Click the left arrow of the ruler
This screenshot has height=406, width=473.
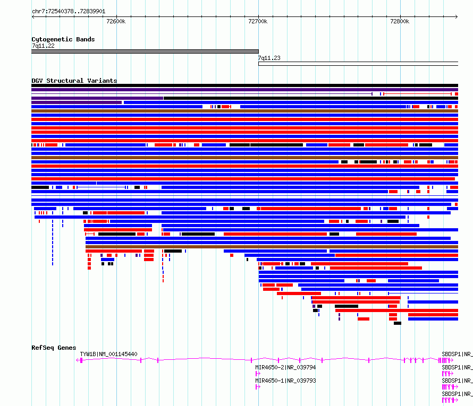(x=33, y=17)
